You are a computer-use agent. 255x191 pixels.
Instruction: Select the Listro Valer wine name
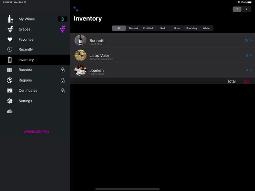[99, 56]
